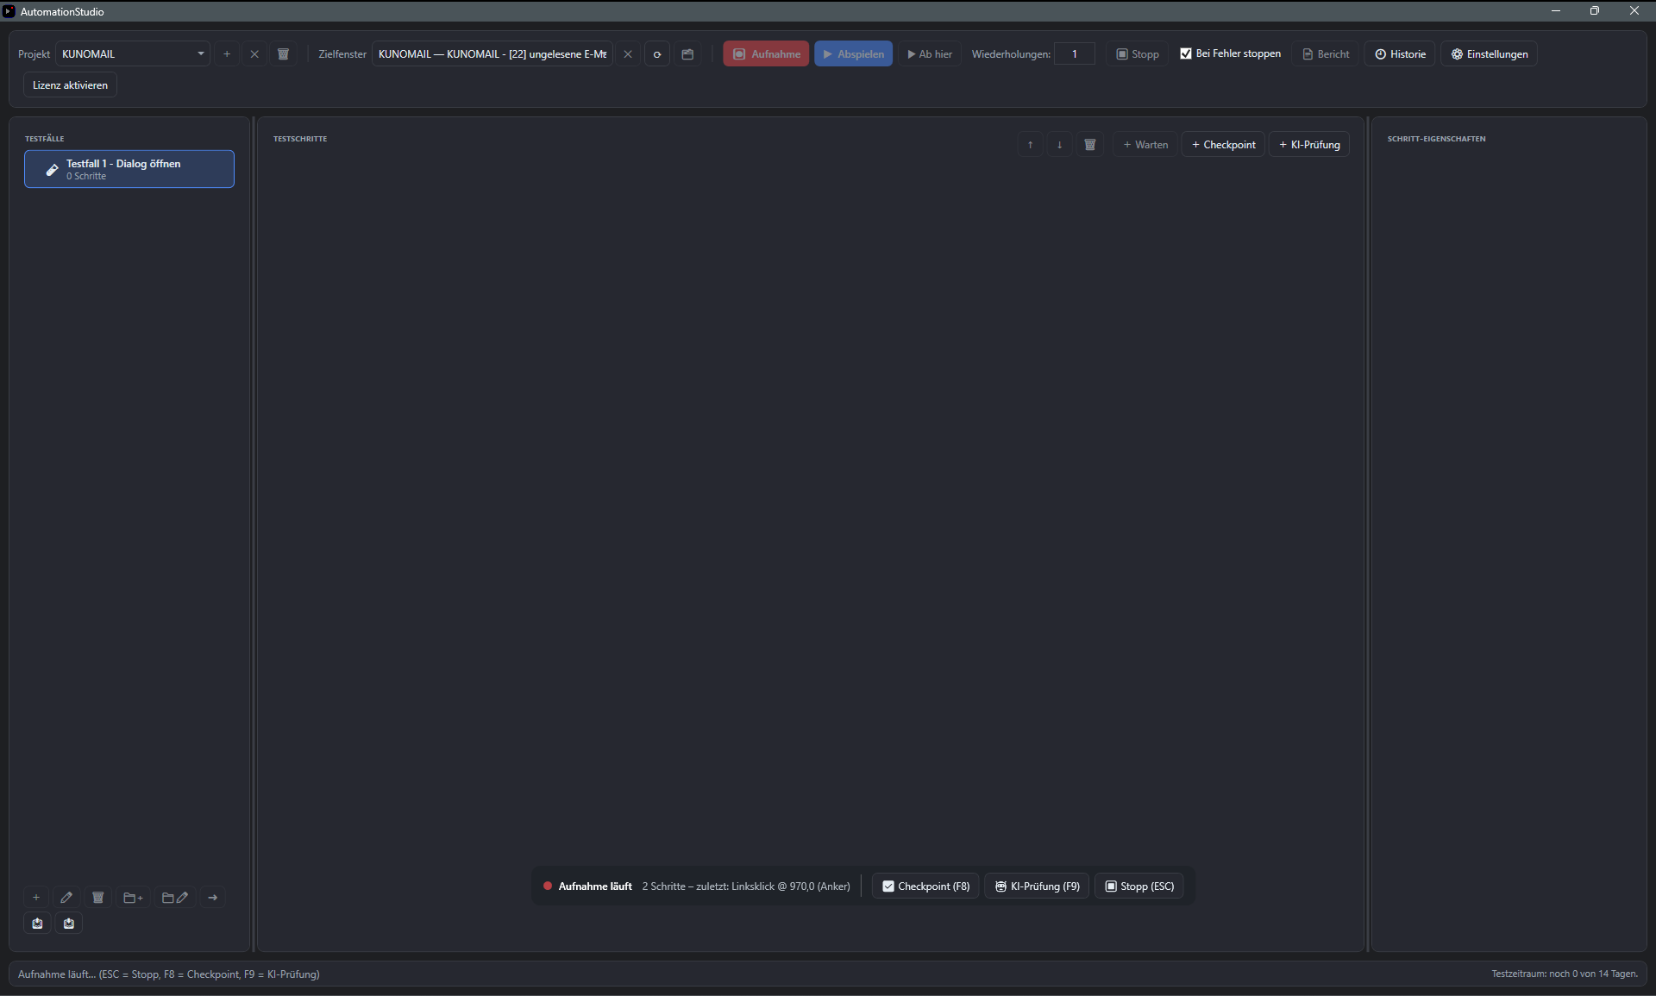Add a Checkpoint step from the steps toolbar
1656x996 pixels.
pyautogui.click(x=1223, y=145)
